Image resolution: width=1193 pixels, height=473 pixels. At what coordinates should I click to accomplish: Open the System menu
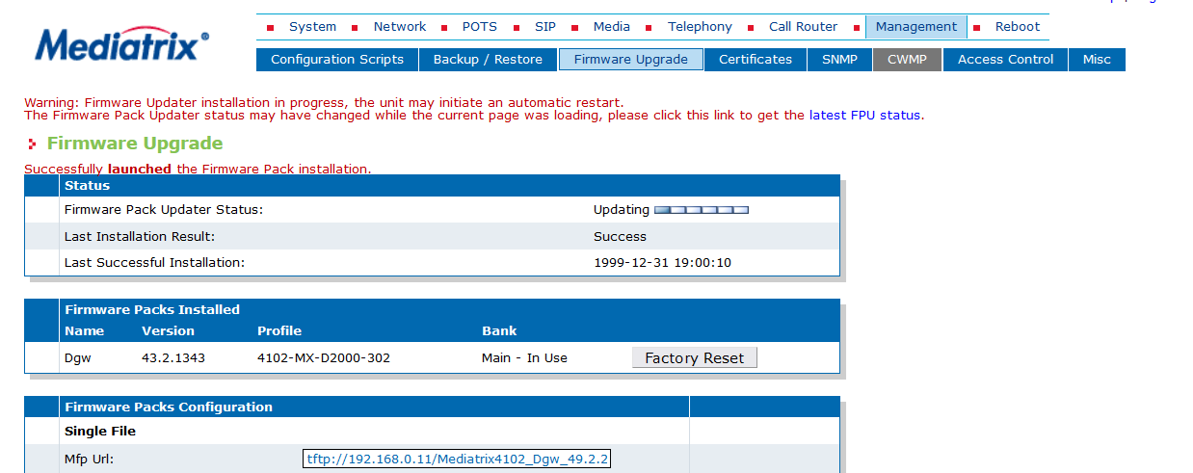pyautogui.click(x=312, y=27)
